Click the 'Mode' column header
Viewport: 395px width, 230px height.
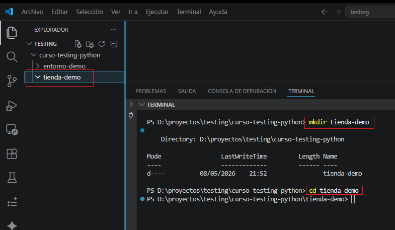[154, 157]
